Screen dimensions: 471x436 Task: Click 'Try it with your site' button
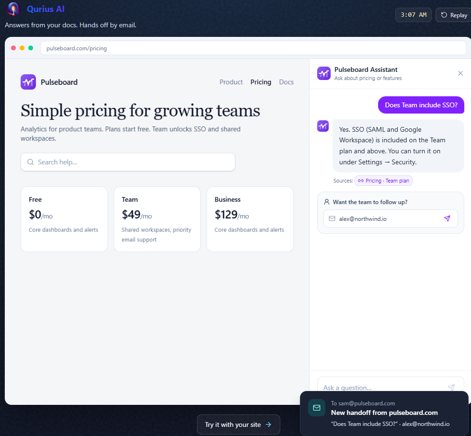[239, 425]
